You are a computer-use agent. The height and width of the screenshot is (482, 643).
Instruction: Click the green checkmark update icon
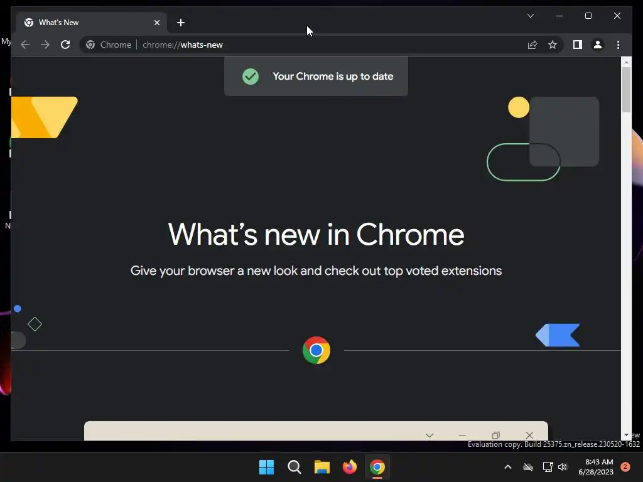pyautogui.click(x=251, y=76)
